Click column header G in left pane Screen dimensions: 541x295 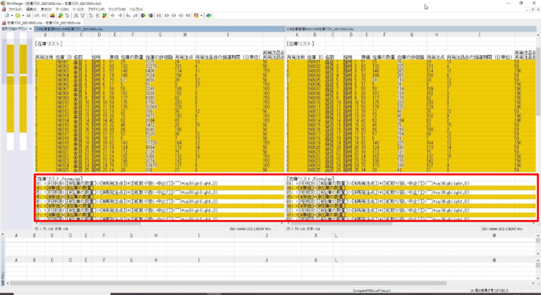tap(160, 35)
